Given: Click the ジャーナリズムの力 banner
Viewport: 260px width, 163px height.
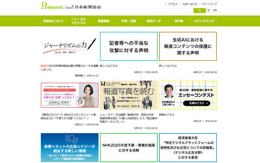Looking at the screenshot, I should click(70, 46).
